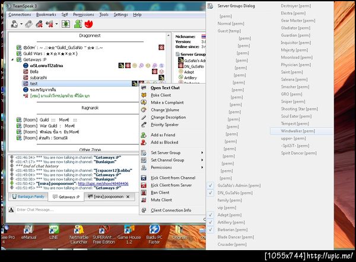The height and width of the screenshot is (262, 356).
Task: Select Make a Complaint
Action: point(172,103)
